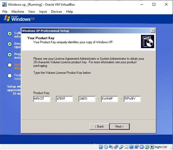This screenshot has height=150, width=173.
Task: Close the Windows XP Professional Setup dialog
Action: [x=153, y=31]
